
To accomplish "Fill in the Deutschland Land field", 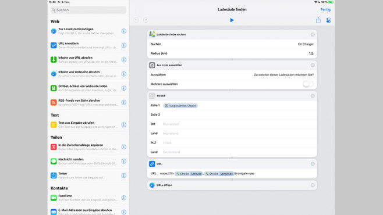I will (x=232, y=152).
